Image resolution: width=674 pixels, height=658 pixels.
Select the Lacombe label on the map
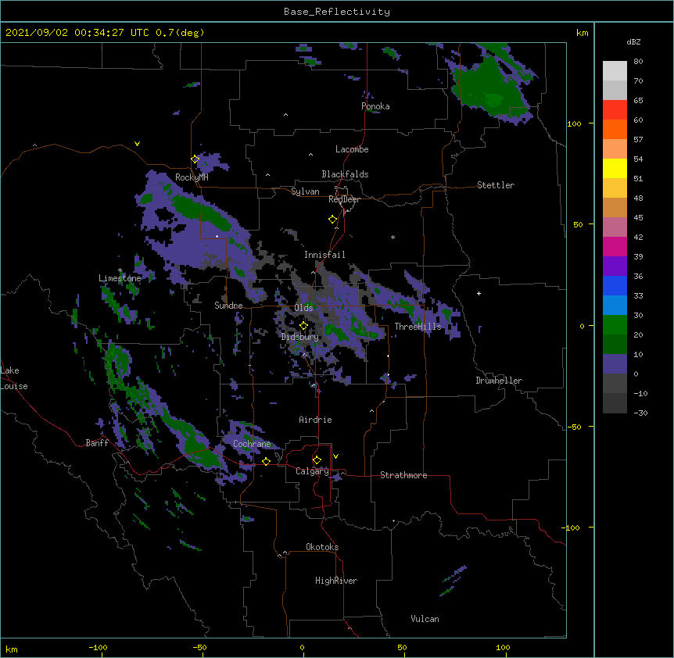tap(352, 149)
